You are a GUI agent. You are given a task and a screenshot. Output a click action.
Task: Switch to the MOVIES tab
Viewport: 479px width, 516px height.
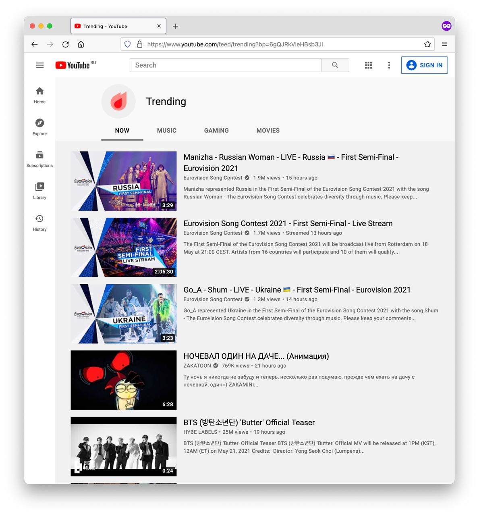268,131
